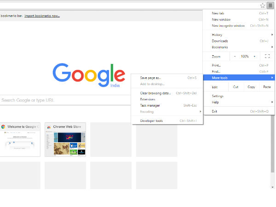Open a New incognito window
This screenshot has width=276, height=207.
click(228, 26)
